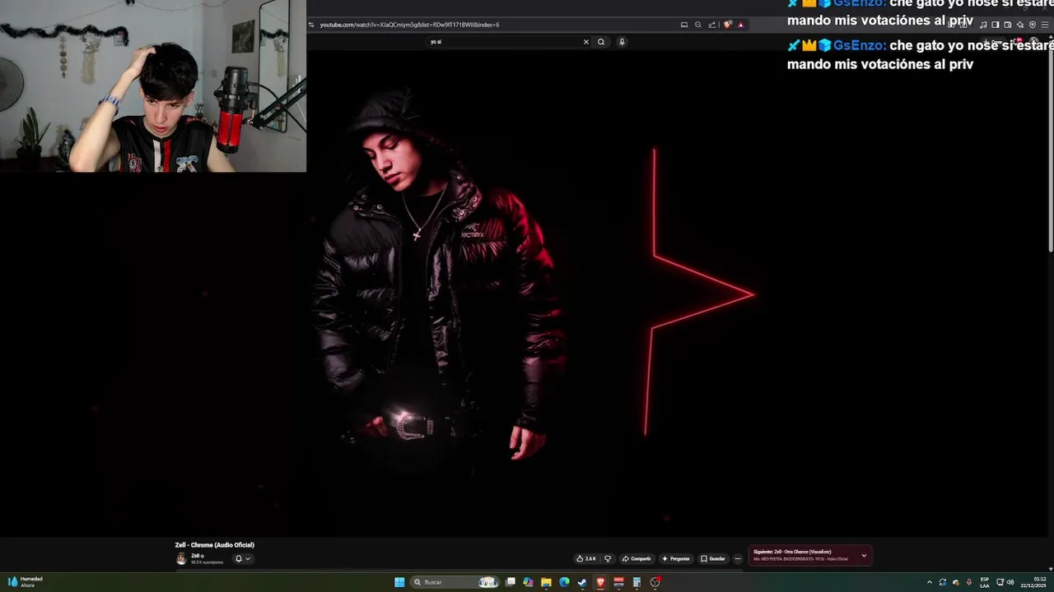Open the Zell channel avatar

point(181,558)
